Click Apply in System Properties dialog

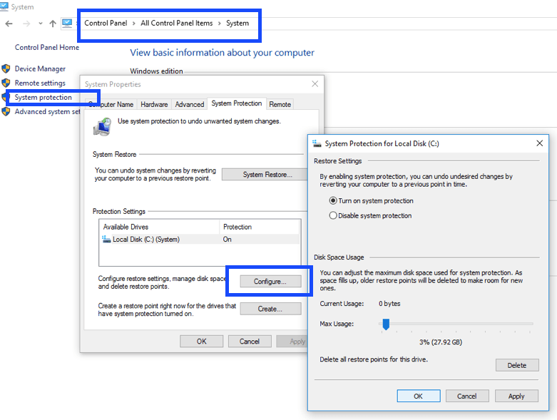coord(292,341)
